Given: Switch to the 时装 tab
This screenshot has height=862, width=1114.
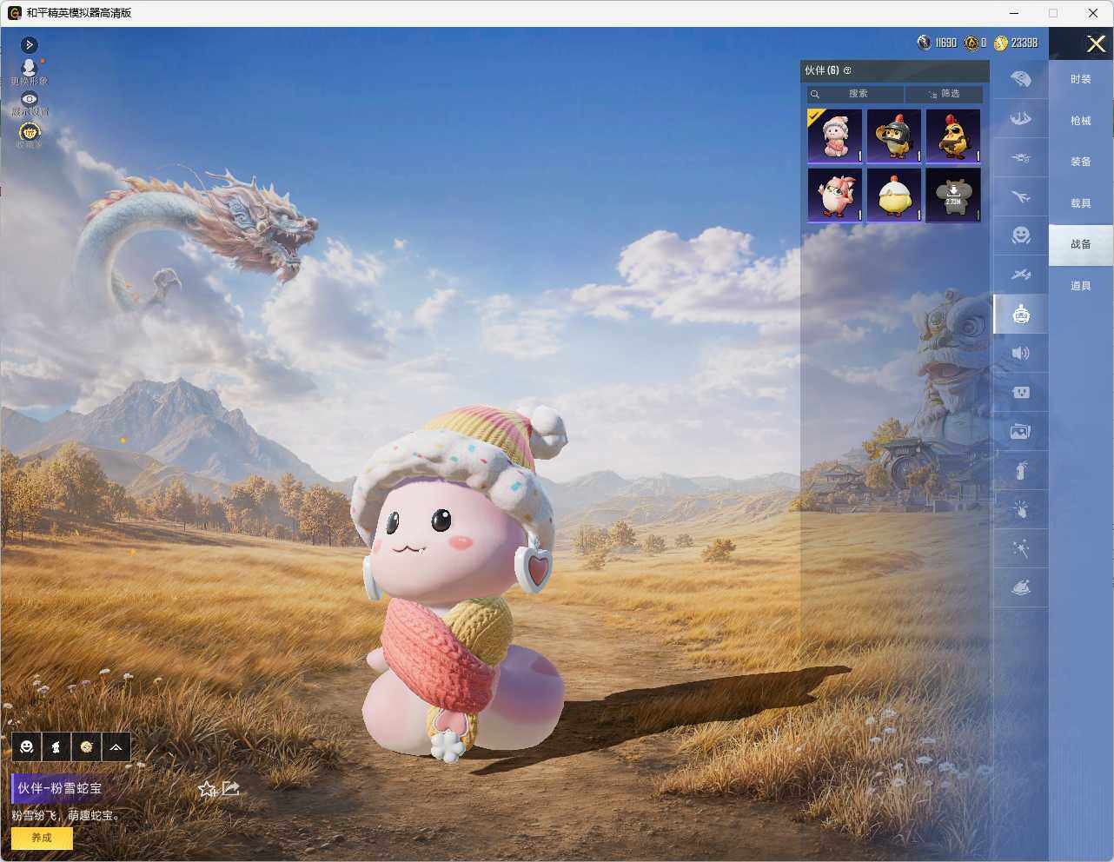Looking at the screenshot, I should (1080, 79).
